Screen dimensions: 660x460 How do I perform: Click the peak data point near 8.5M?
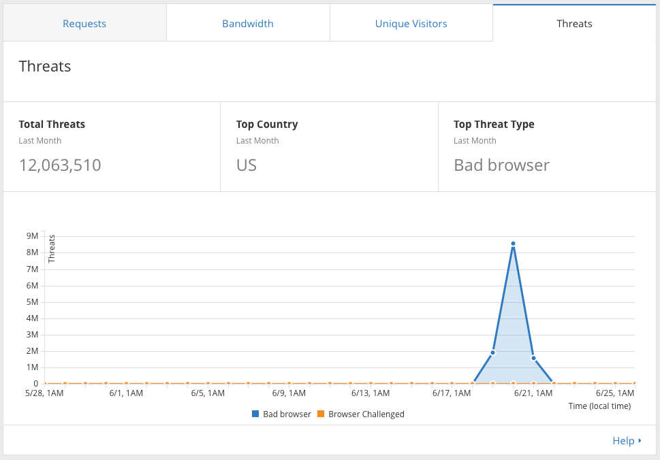tap(513, 244)
